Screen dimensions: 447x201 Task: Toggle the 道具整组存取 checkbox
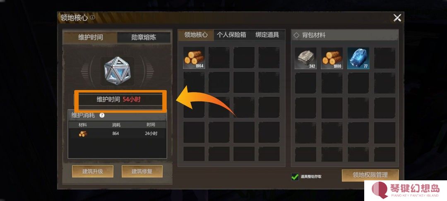click(x=295, y=177)
